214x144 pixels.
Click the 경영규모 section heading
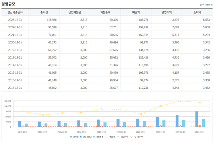pyautogui.click(x=8, y=4)
